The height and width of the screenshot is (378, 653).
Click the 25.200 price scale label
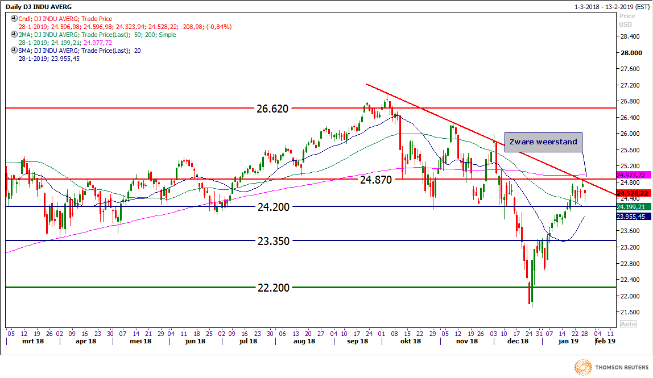[630, 167]
